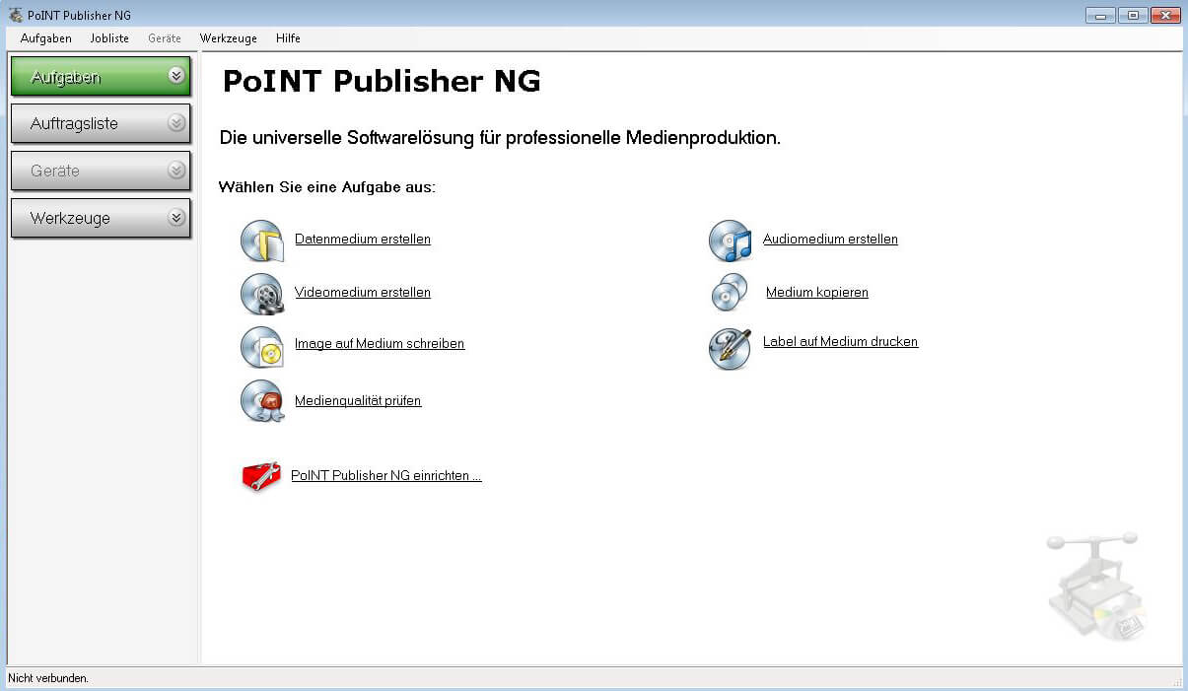This screenshot has height=691, width=1188.
Task: Click the 'Die universelle Softwarelösung' tagline text
Action: click(500, 138)
